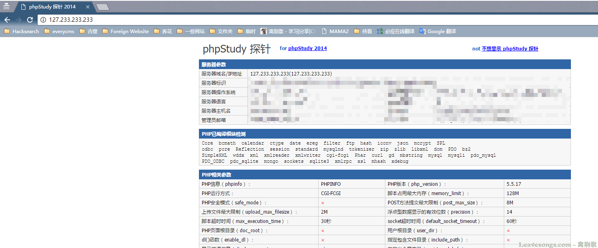Image resolution: width=598 pixels, height=248 pixels.
Task: Click the 服务器参数 section header
Action: (x=385, y=64)
